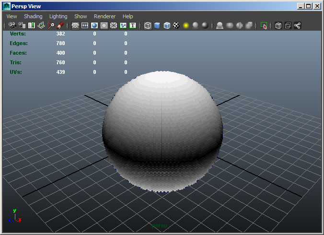Enable Wireframe on Shaded cube icon
Viewport: 324px width, 235px height.
pyautogui.click(x=167, y=25)
